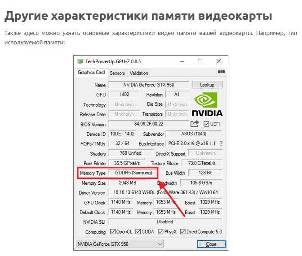Click the GPU Clock row Boost 1329 MHz field
Viewport: 302px width, 256px height.
pyautogui.click(x=210, y=202)
